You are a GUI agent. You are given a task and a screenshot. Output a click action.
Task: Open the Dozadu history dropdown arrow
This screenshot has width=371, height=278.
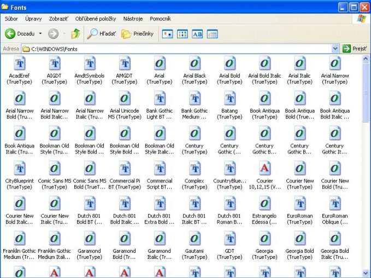pos(40,34)
